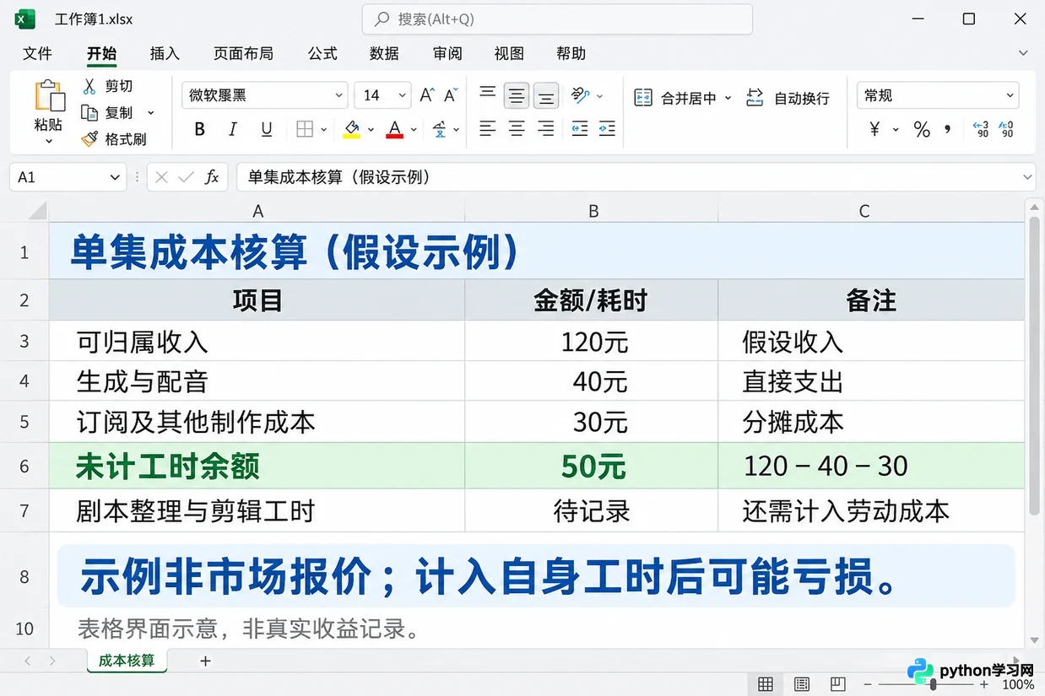Image resolution: width=1045 pixels, height=696 pixels.
Task: Zoom in with plus button
Action: tap(984, 684)
